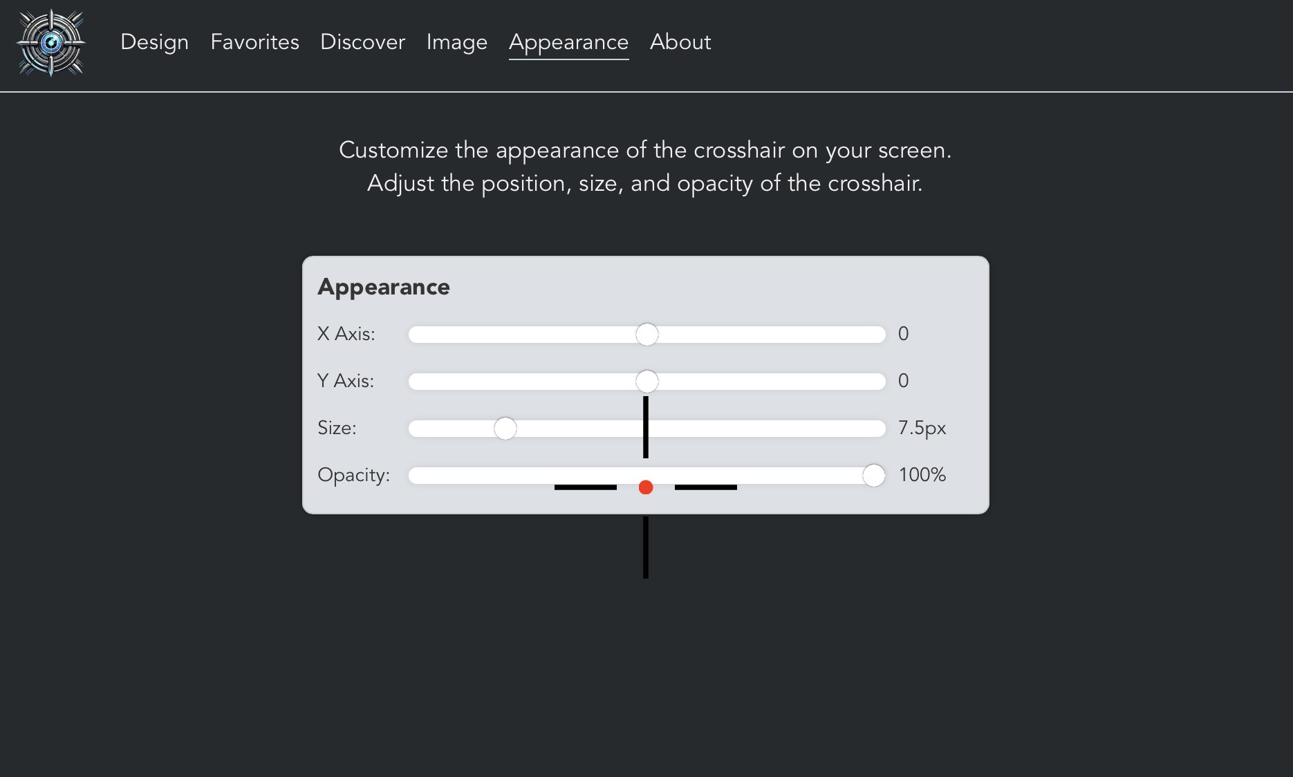The image size is (1293, 777).
Task: Click the crosshair's left horizontal line
Action: pyautogui.click(x=585, y=487)
